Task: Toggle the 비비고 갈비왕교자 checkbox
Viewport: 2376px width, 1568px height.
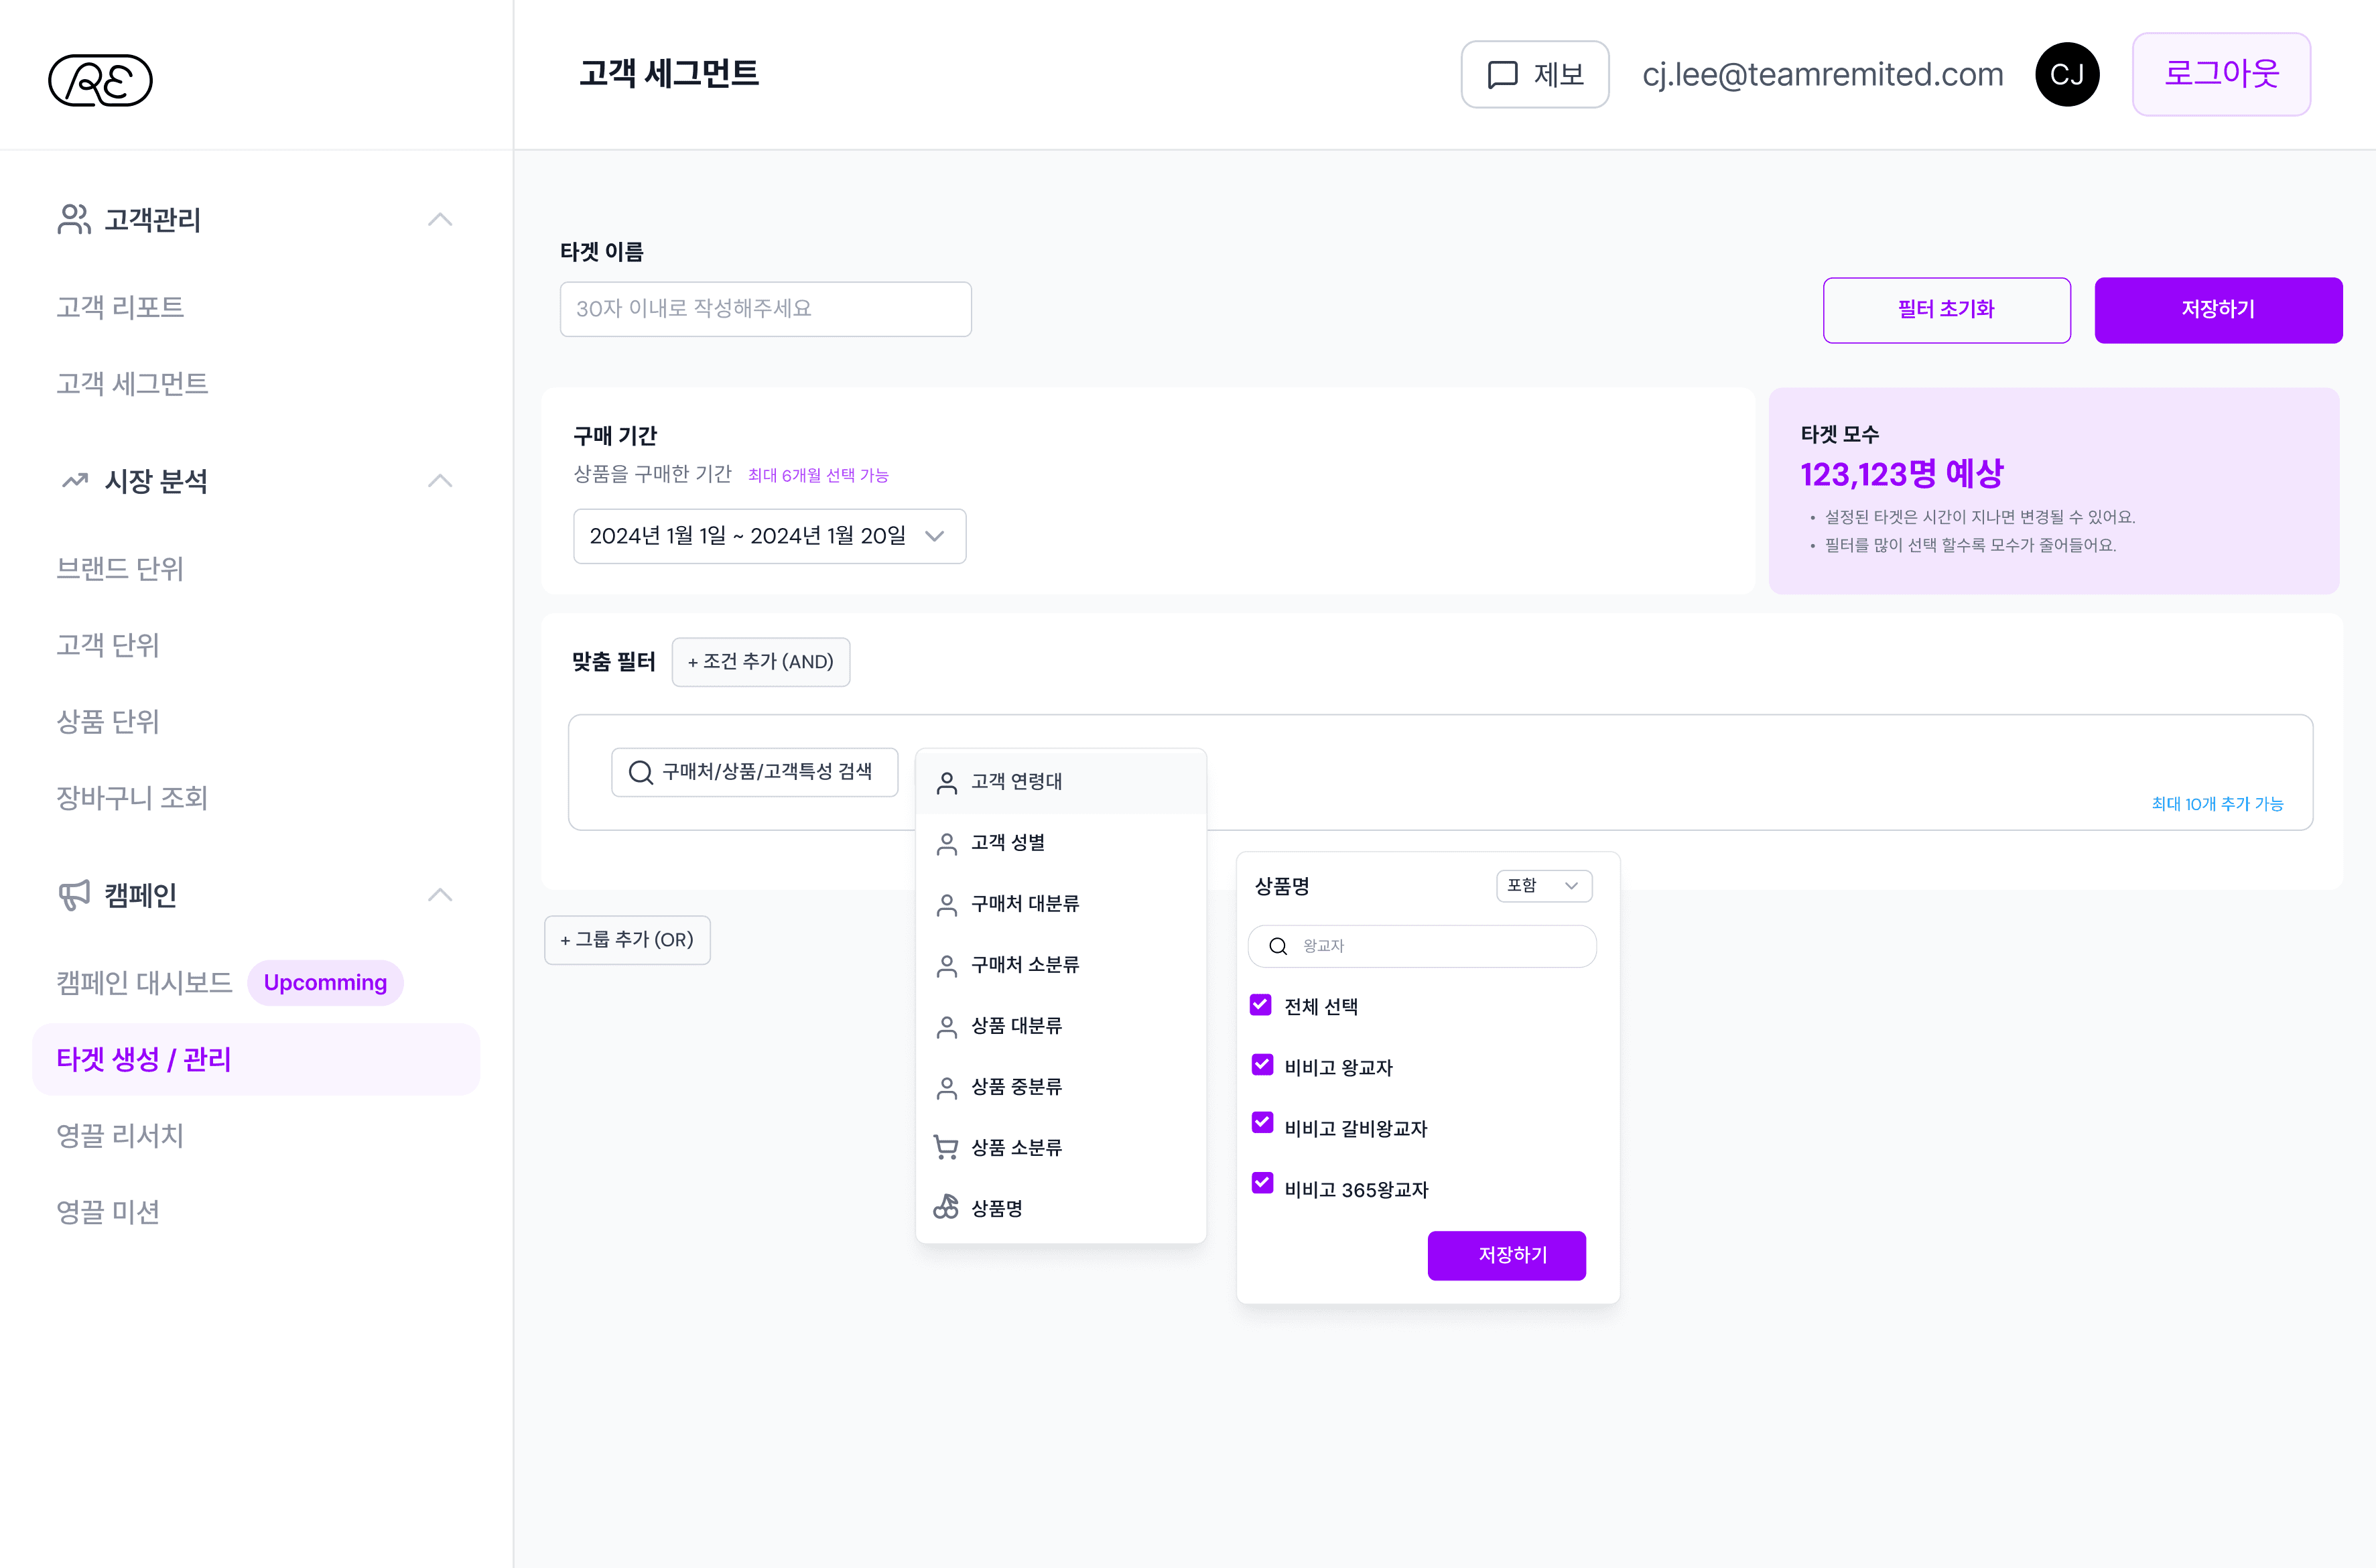Action: click(1262, 1123)
